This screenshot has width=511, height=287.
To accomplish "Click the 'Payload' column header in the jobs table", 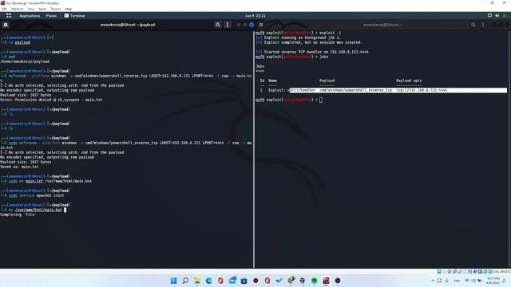I will pyautogui.click(x=327, y=81).
